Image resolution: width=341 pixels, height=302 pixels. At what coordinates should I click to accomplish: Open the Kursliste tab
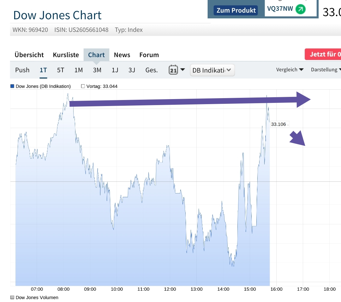66,55
